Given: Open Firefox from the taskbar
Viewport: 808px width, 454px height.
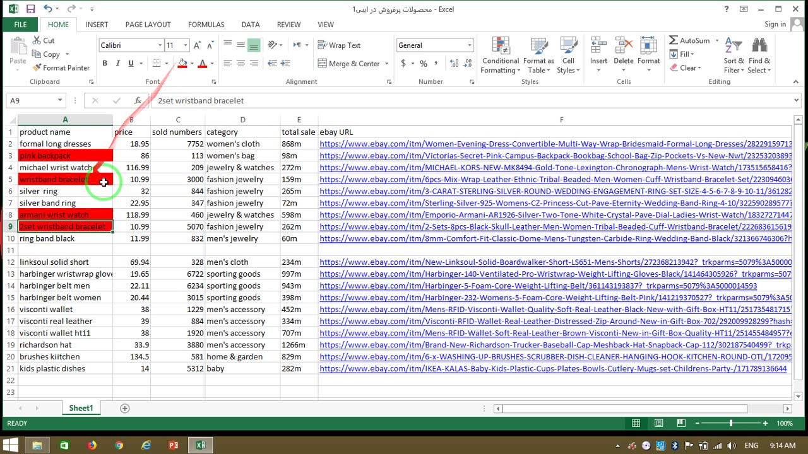Looking at the screenshot, I should click(92, 445).
